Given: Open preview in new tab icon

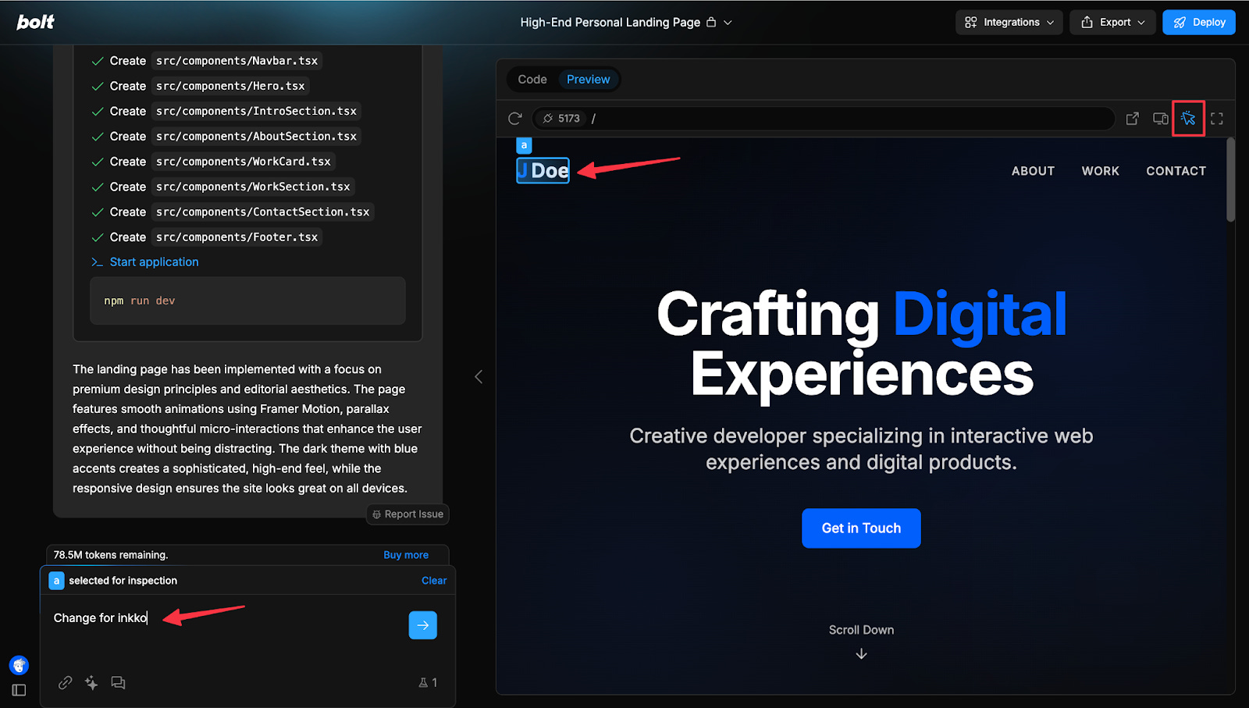Looking at the screenshot, I should (x=1133, y=119).
